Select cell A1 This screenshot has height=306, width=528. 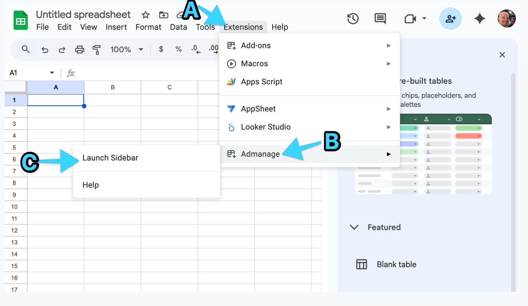[55, 100]
